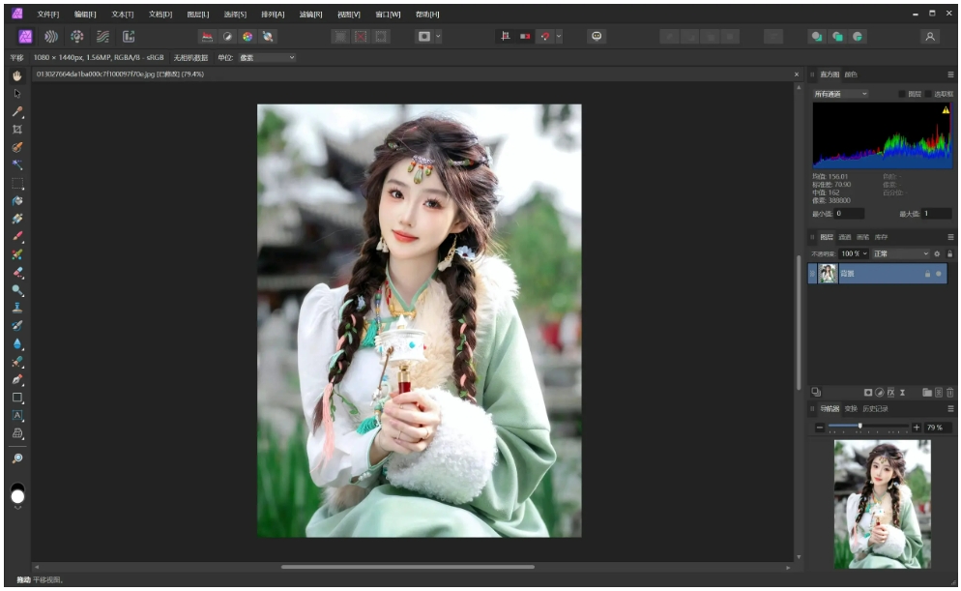961x591 pixels.
Task: Select the Erase Brush tool
Action: click(x=17, y=272)
